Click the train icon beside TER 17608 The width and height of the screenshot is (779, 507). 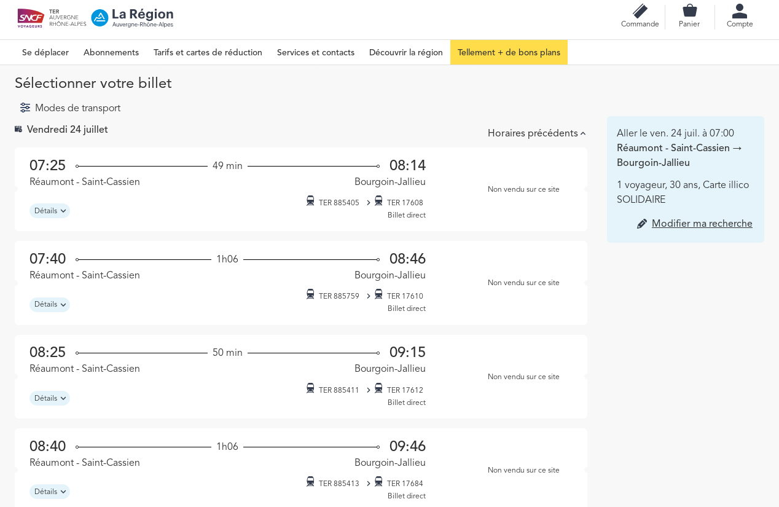click(378, 201)
